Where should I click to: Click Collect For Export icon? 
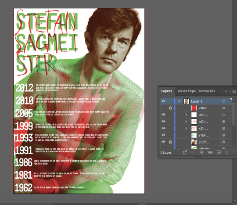[185, 152]
